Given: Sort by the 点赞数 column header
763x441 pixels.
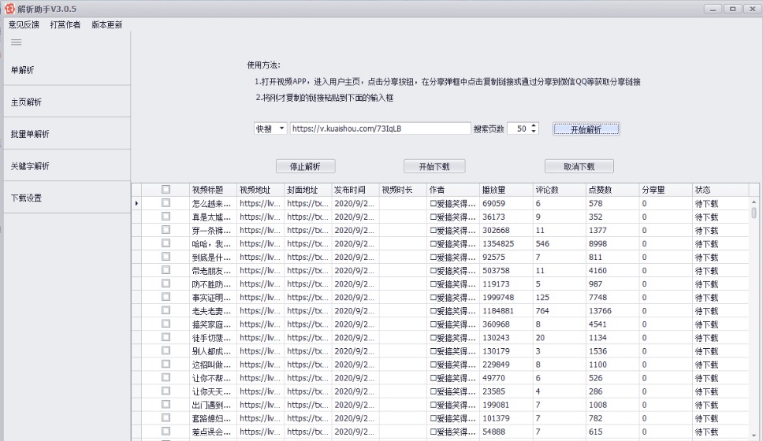Looking at the screenshot, I should click(612, 190).
